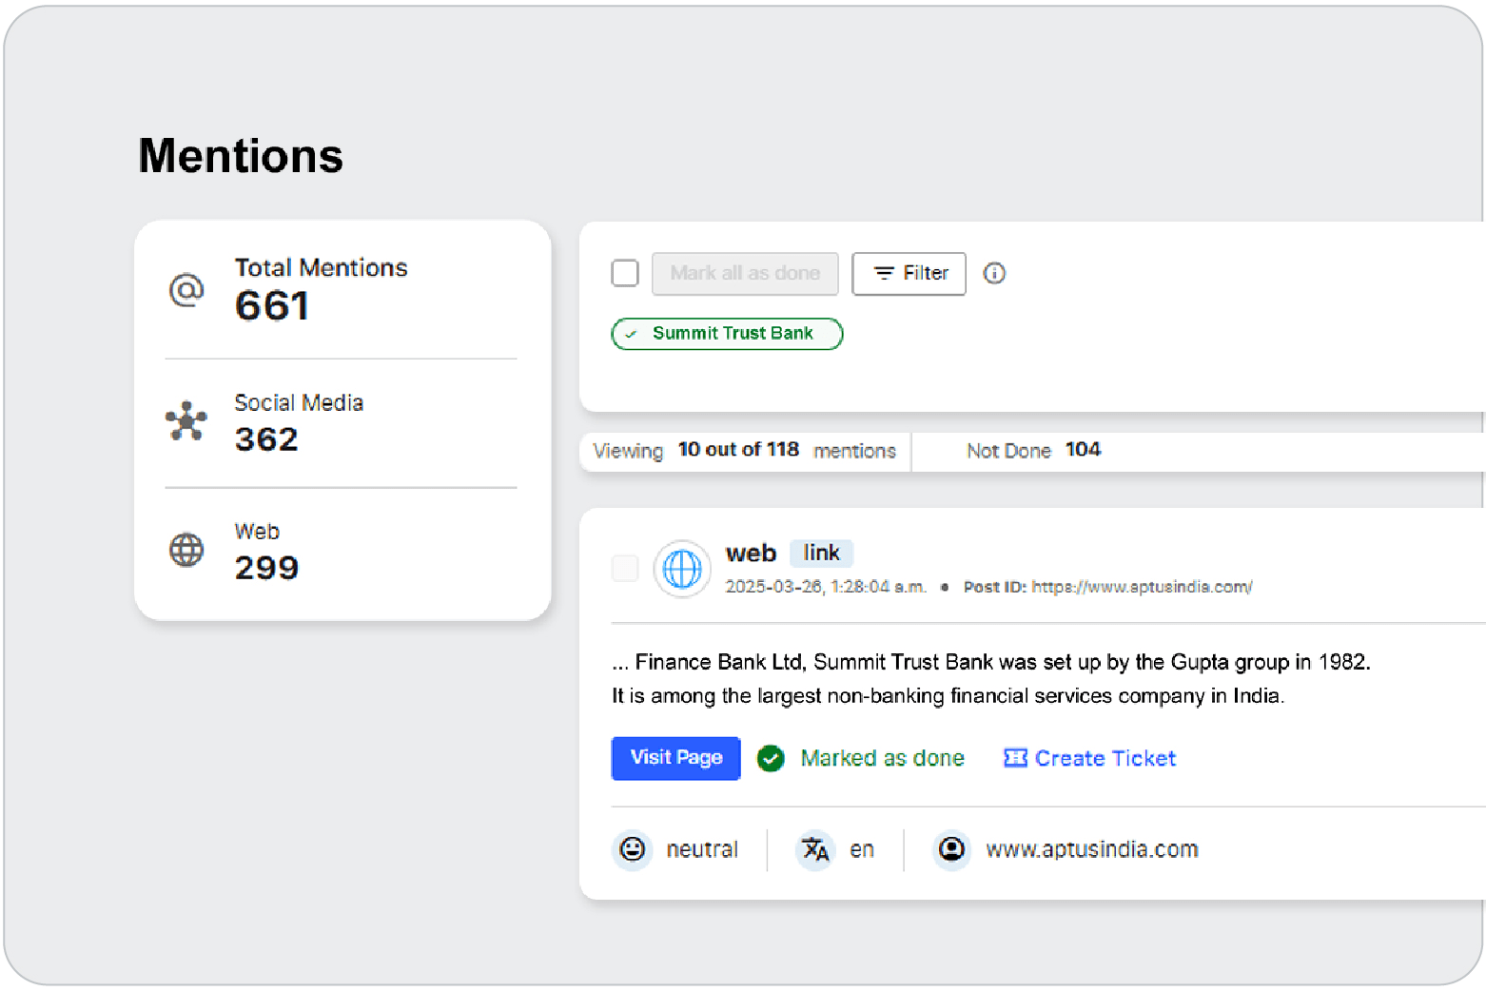1486x991 pixels.
Task: Click Create Ticket link
Action: 1090,758
